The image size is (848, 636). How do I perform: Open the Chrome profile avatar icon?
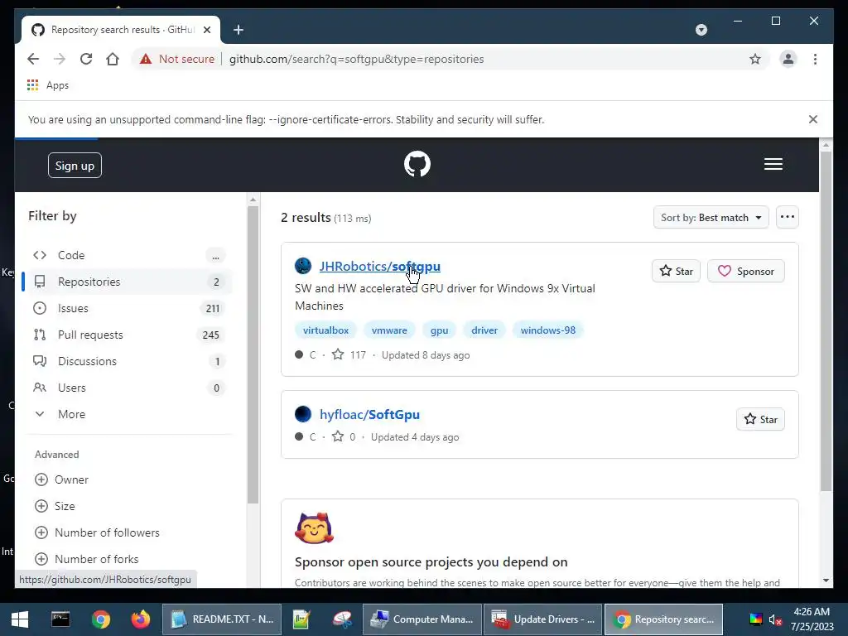[x=788, y=59]
